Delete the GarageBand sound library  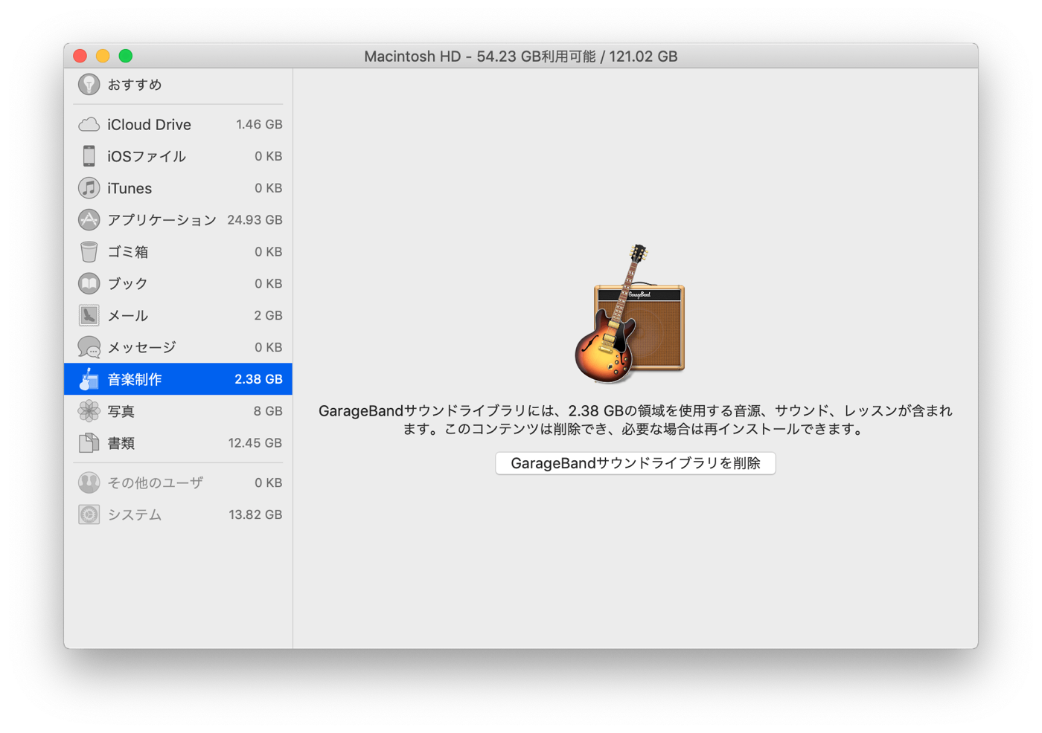(636, 463)
